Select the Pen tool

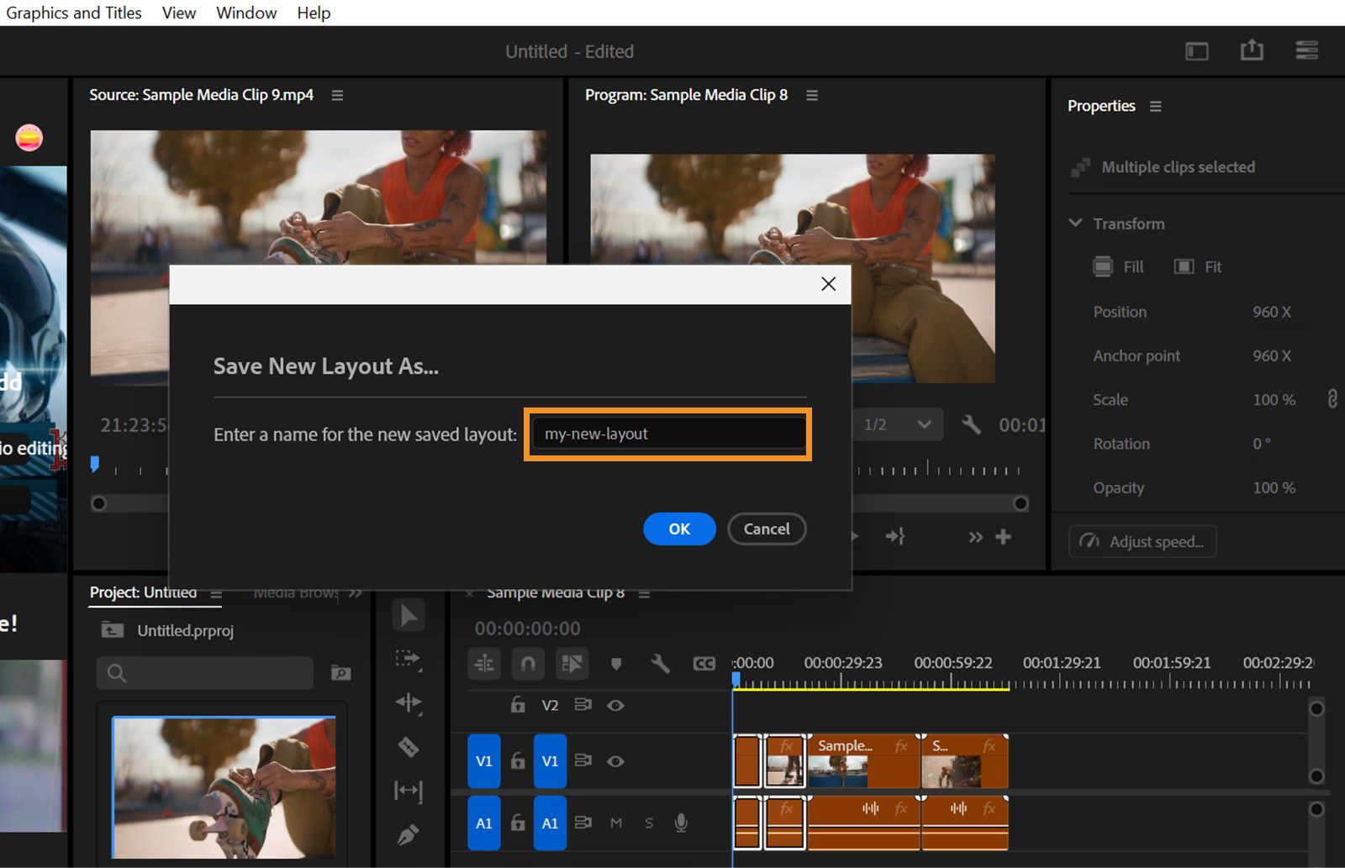point(409,834)
